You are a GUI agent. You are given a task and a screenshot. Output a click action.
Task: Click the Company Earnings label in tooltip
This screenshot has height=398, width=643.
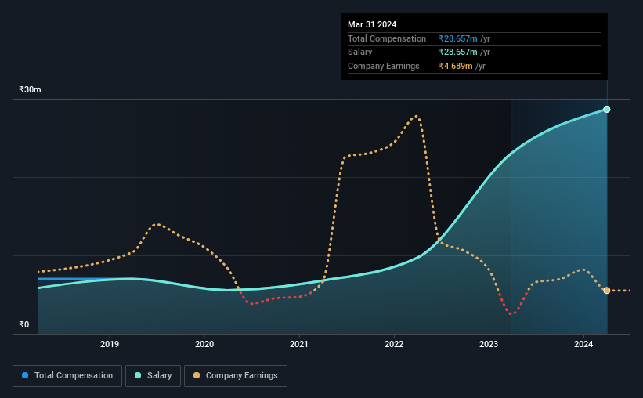click(x=384, y=66)
